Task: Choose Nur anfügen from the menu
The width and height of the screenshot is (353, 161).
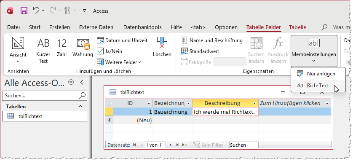Action: (x=318, y=74)
